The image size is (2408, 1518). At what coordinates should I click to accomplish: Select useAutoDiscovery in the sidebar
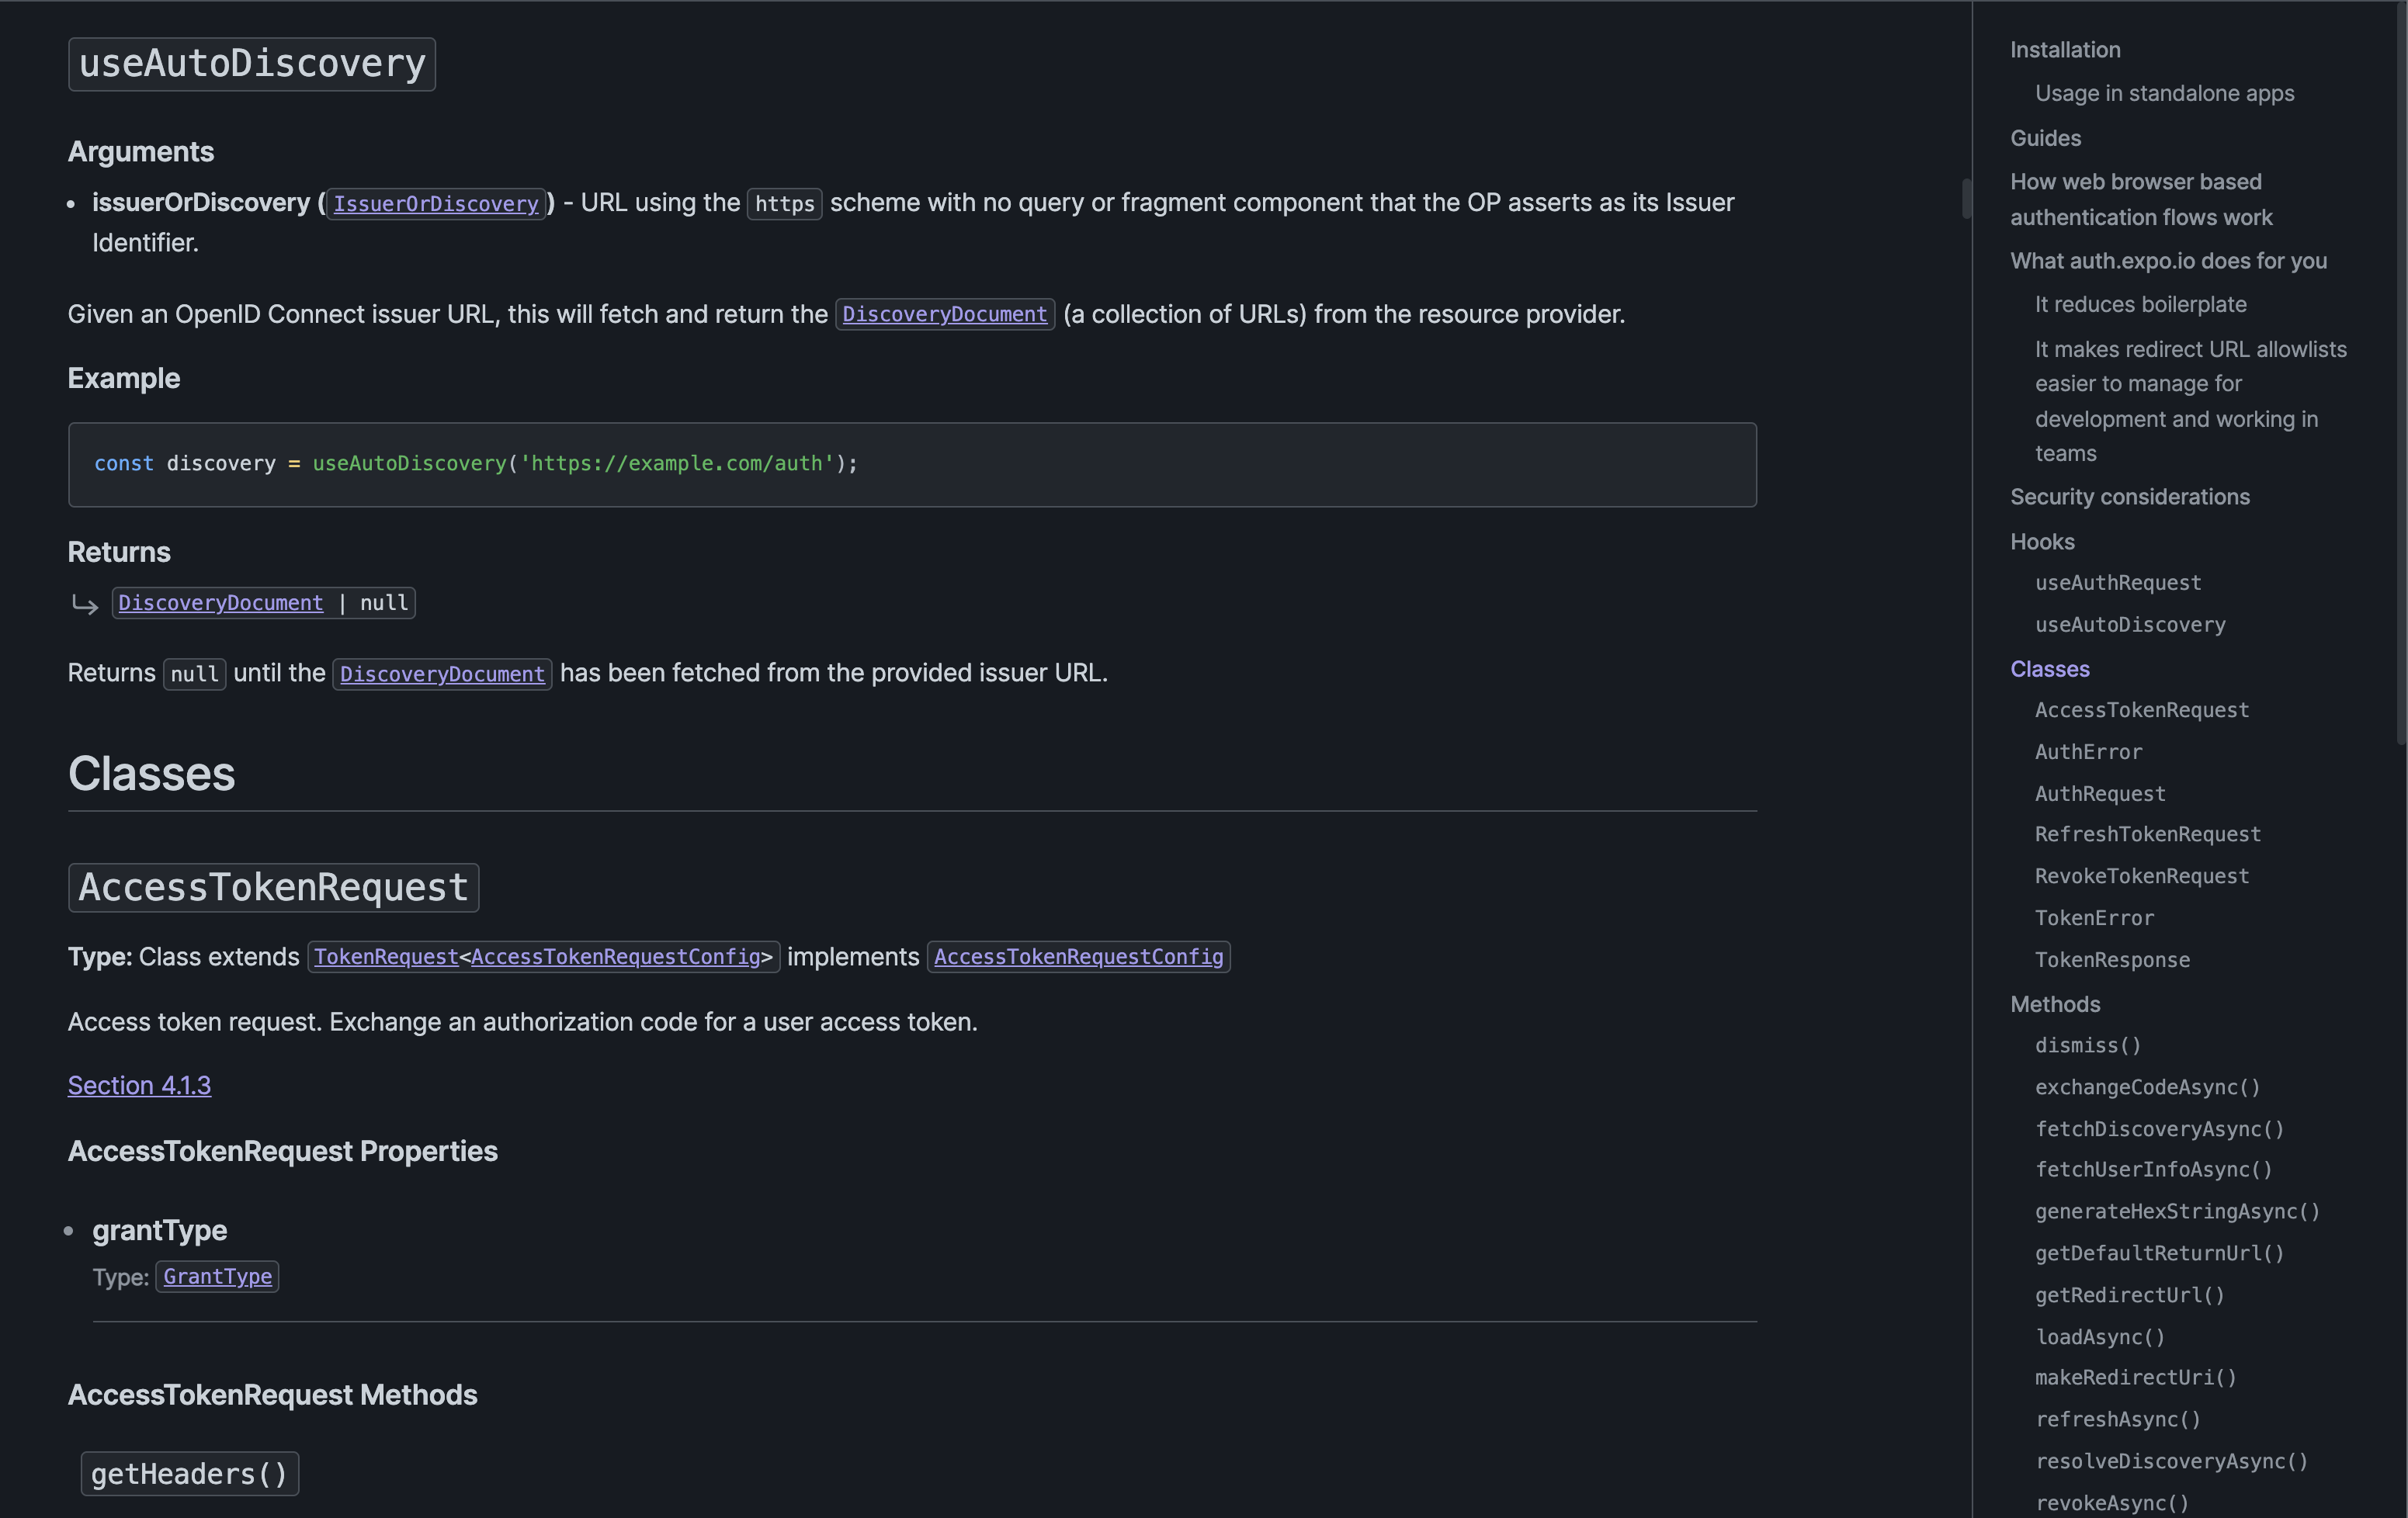[x=2130, y=624]
